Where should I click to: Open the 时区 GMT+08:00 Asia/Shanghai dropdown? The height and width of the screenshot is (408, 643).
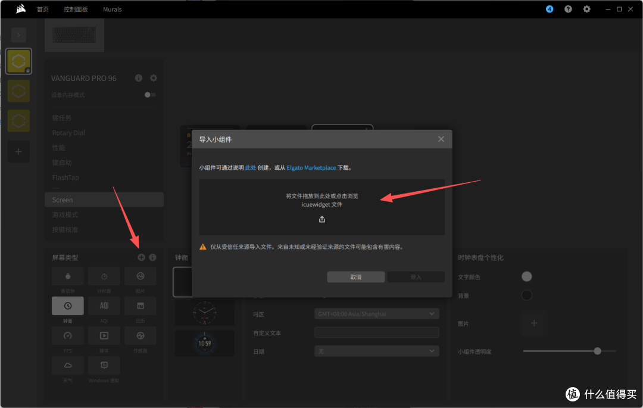[x=376, y=314]
